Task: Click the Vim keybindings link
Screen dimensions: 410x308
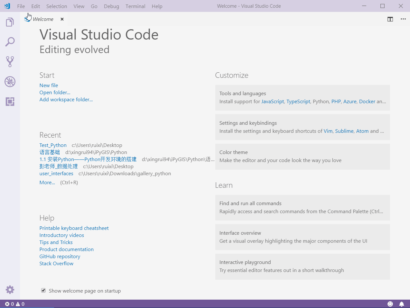Action: point(328,131)
